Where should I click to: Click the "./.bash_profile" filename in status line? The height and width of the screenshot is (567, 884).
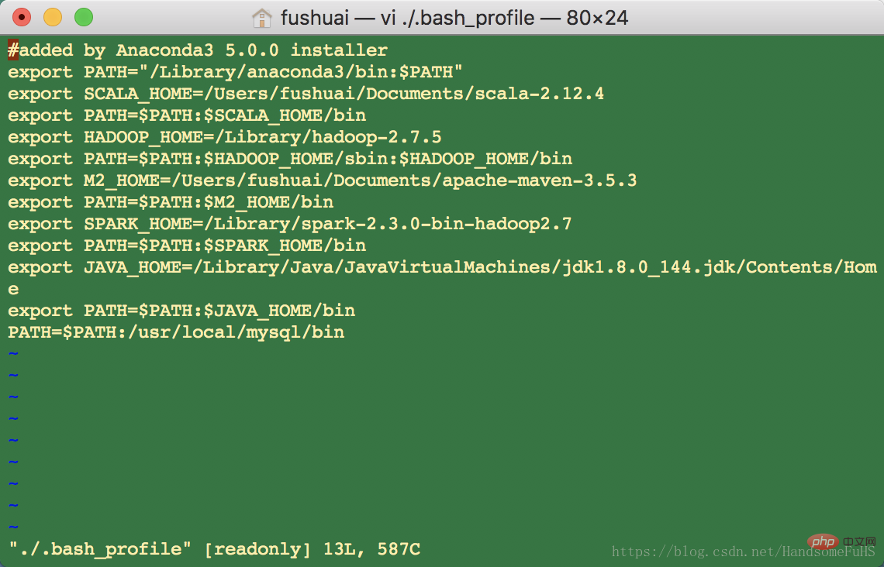(100, 549)
